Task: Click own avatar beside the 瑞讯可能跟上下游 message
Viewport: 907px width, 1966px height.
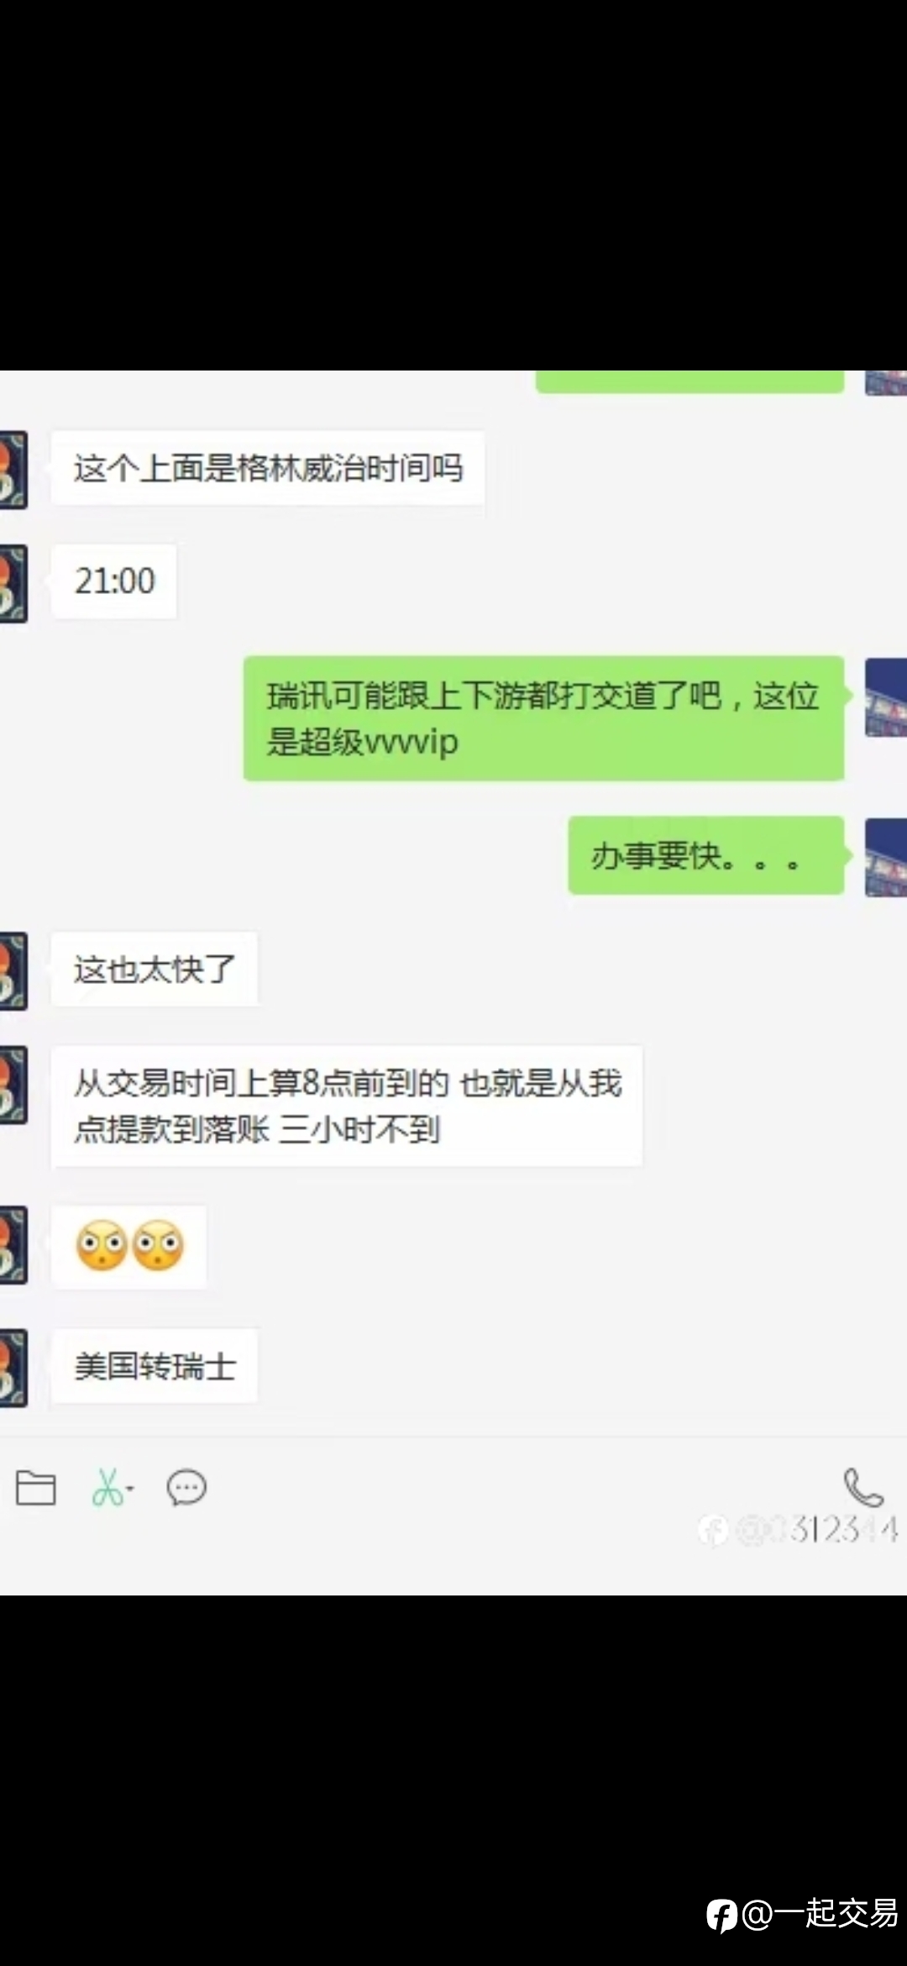Action: pyautogui.click(x=886, y=697)
